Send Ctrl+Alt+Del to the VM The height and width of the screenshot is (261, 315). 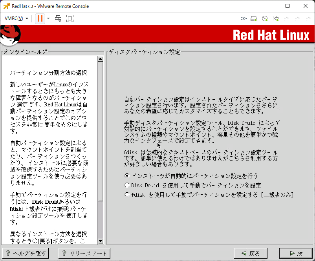58,18
